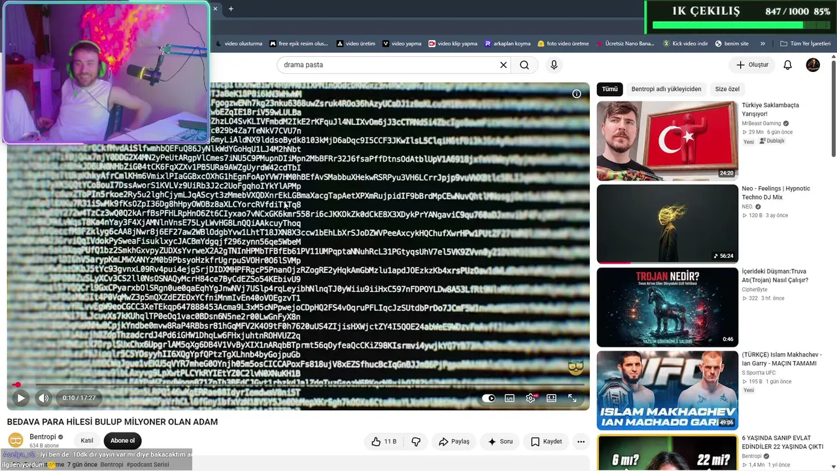Open a new browser tab with plus

231,9
